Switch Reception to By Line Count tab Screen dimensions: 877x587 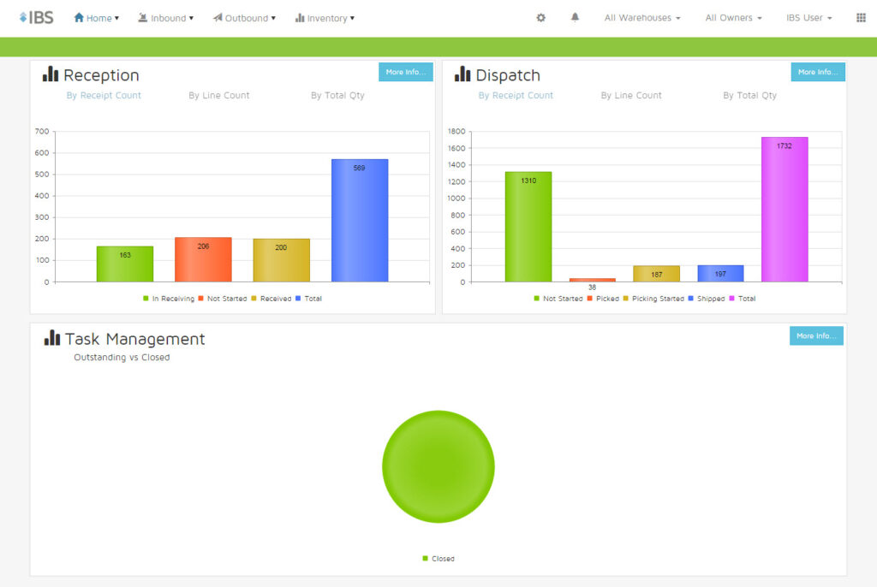[219, 96]
